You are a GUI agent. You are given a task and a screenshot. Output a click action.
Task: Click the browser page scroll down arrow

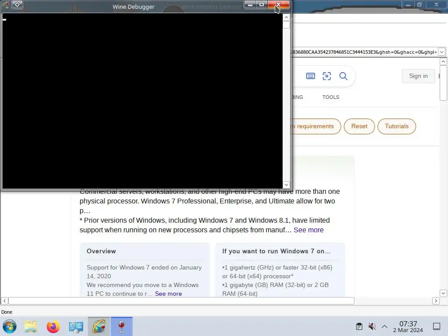[x=443, y=293]
